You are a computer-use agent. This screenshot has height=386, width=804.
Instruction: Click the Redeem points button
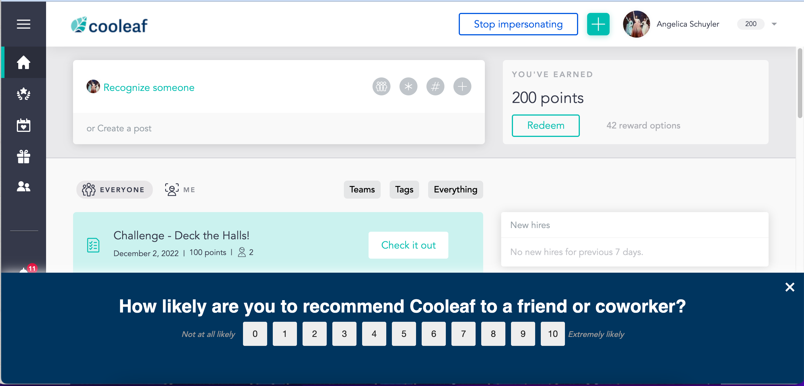click(545, 125)
